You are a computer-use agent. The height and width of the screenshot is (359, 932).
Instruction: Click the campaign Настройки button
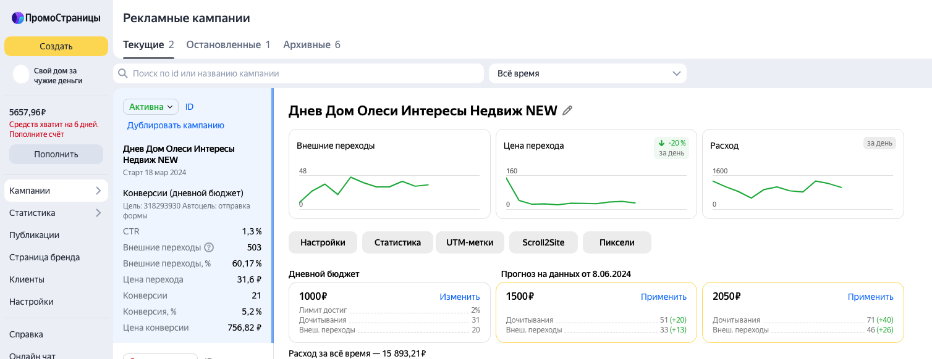(323, 242)
